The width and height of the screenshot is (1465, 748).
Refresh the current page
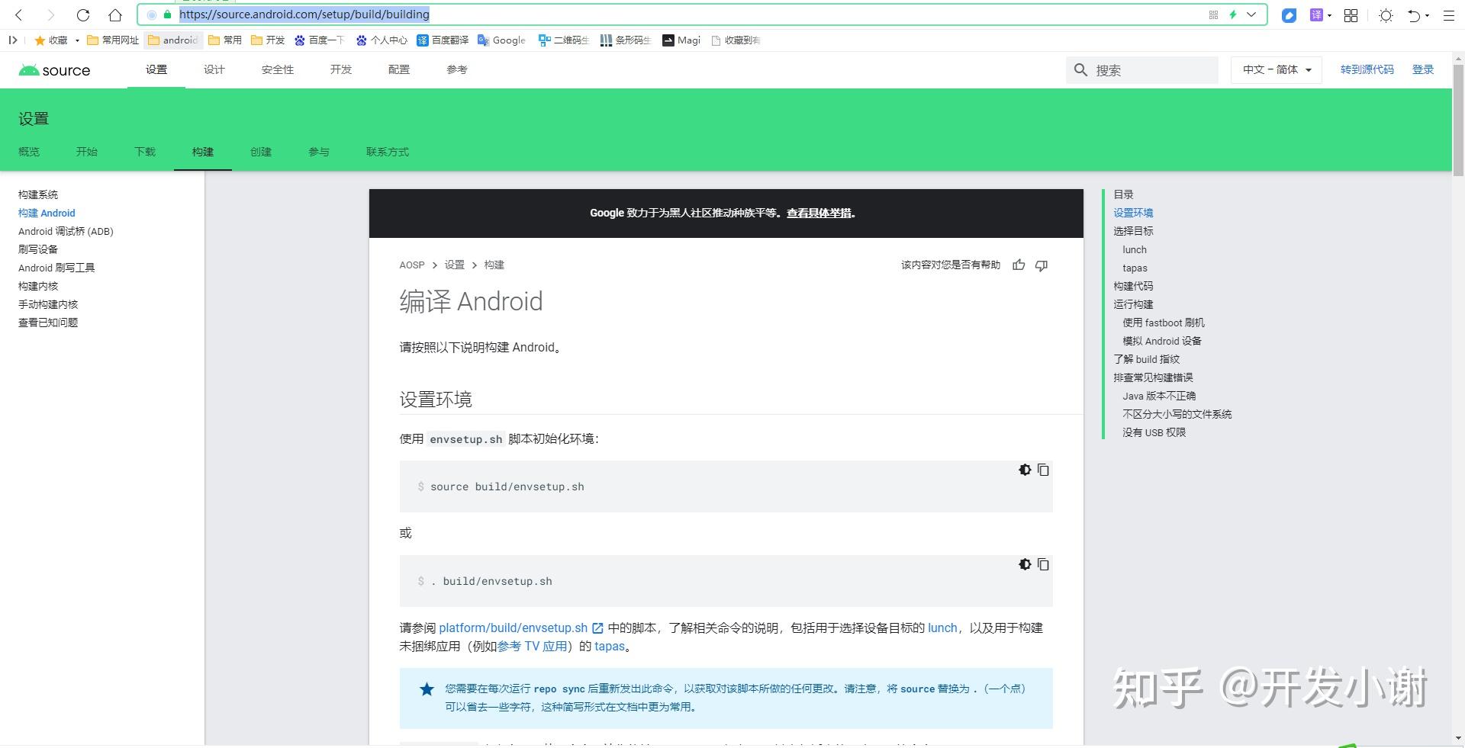tap(82, 14)
